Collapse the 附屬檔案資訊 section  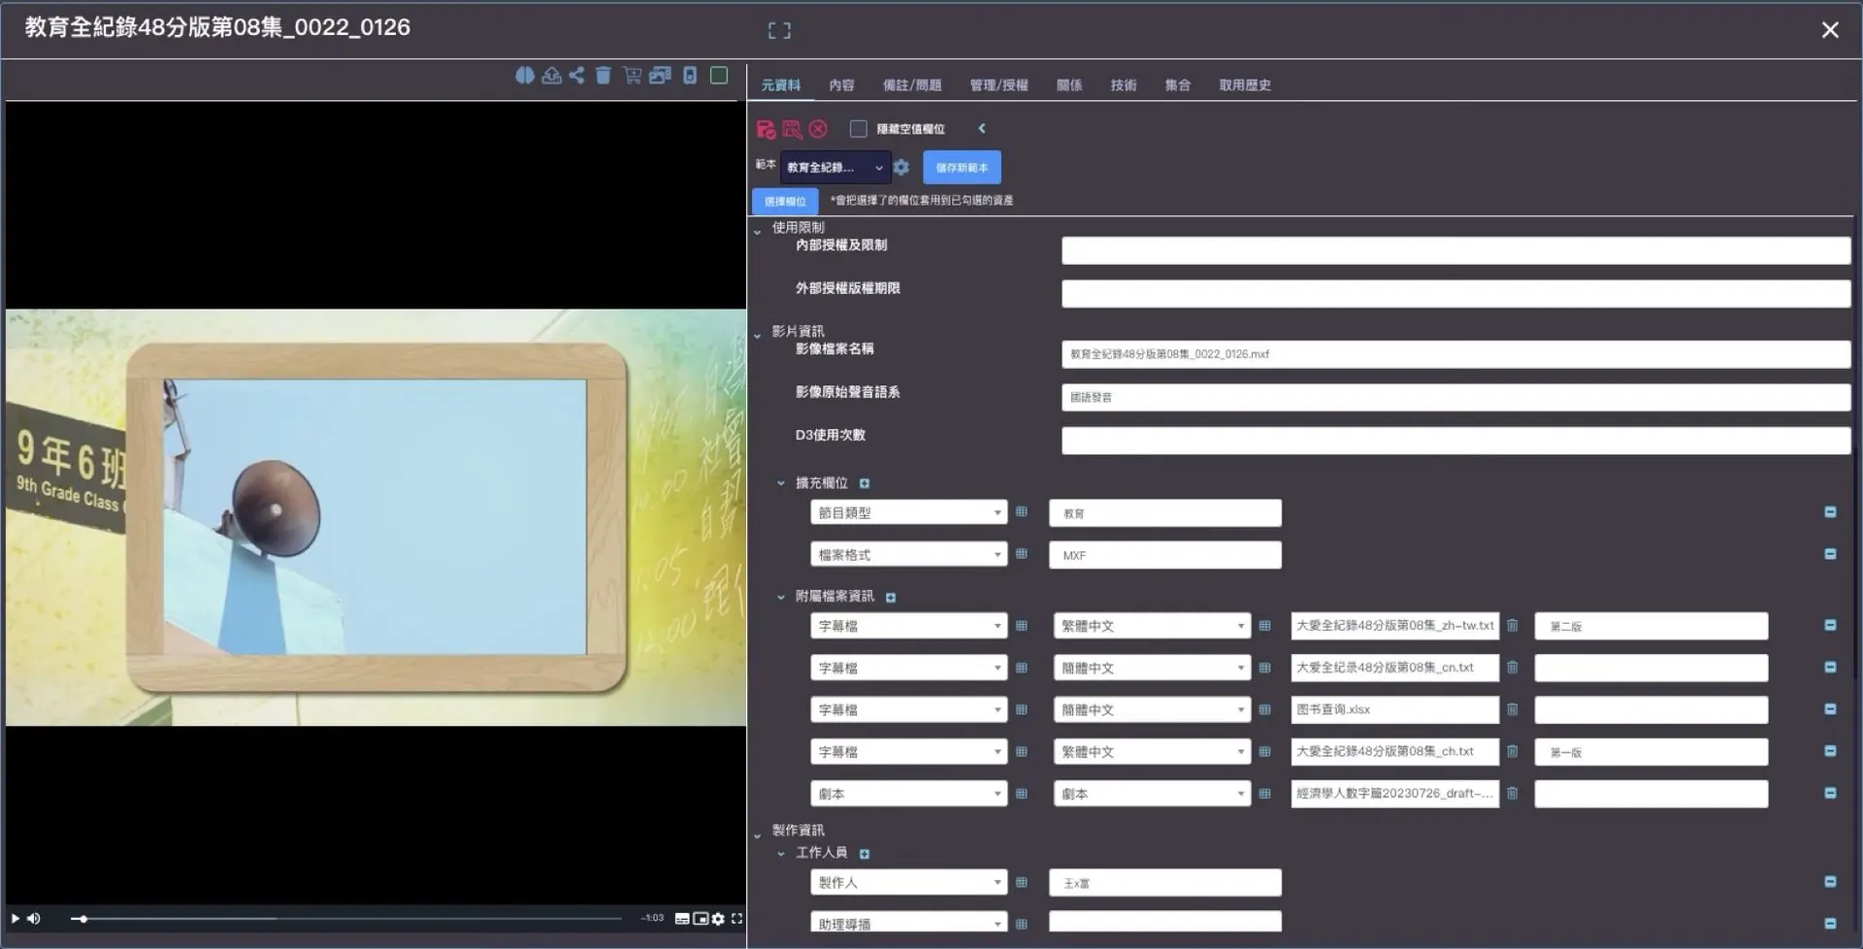pos(781,597)
